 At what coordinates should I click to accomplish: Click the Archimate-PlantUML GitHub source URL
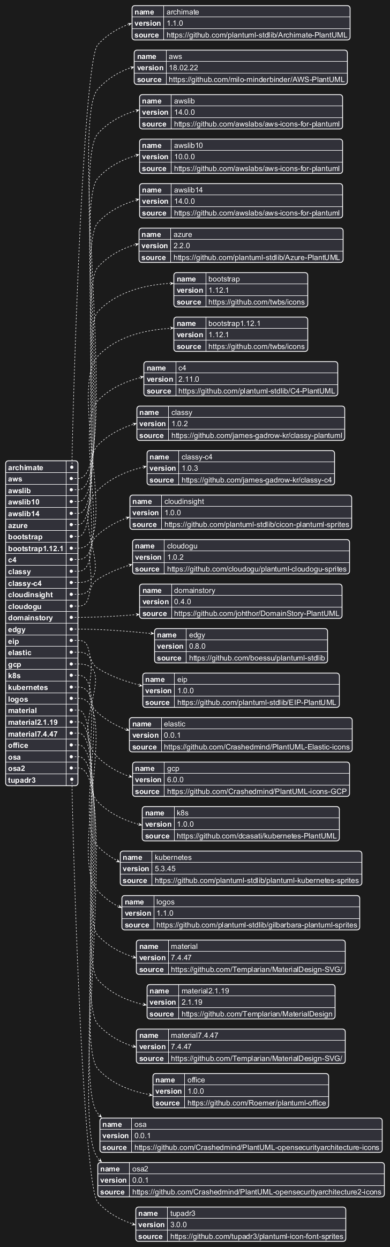pos(257,35)
